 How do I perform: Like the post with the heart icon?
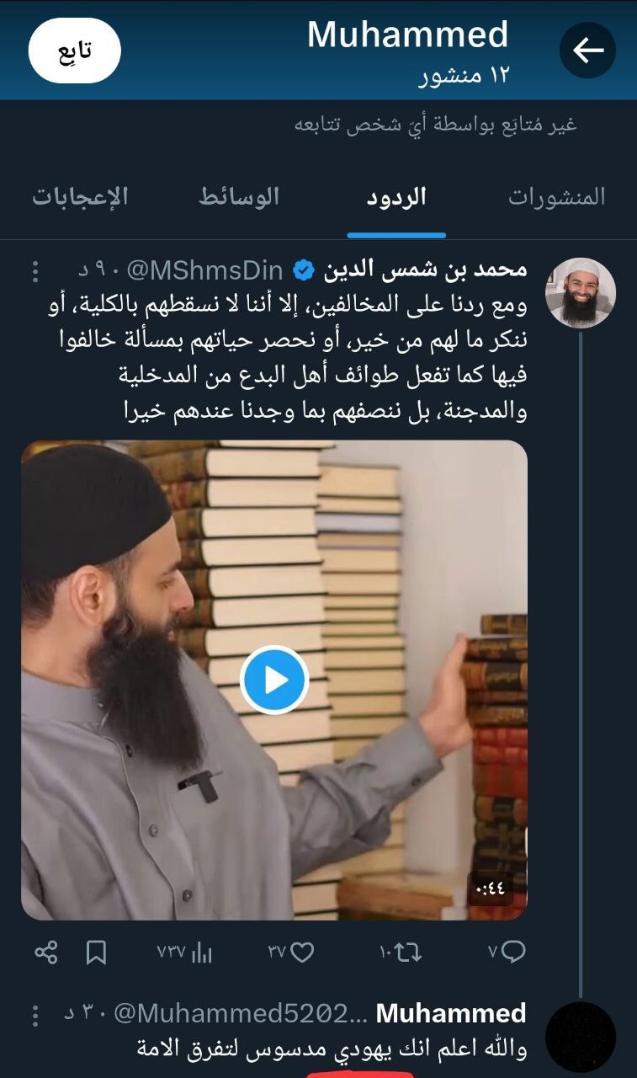click(302, 953)
